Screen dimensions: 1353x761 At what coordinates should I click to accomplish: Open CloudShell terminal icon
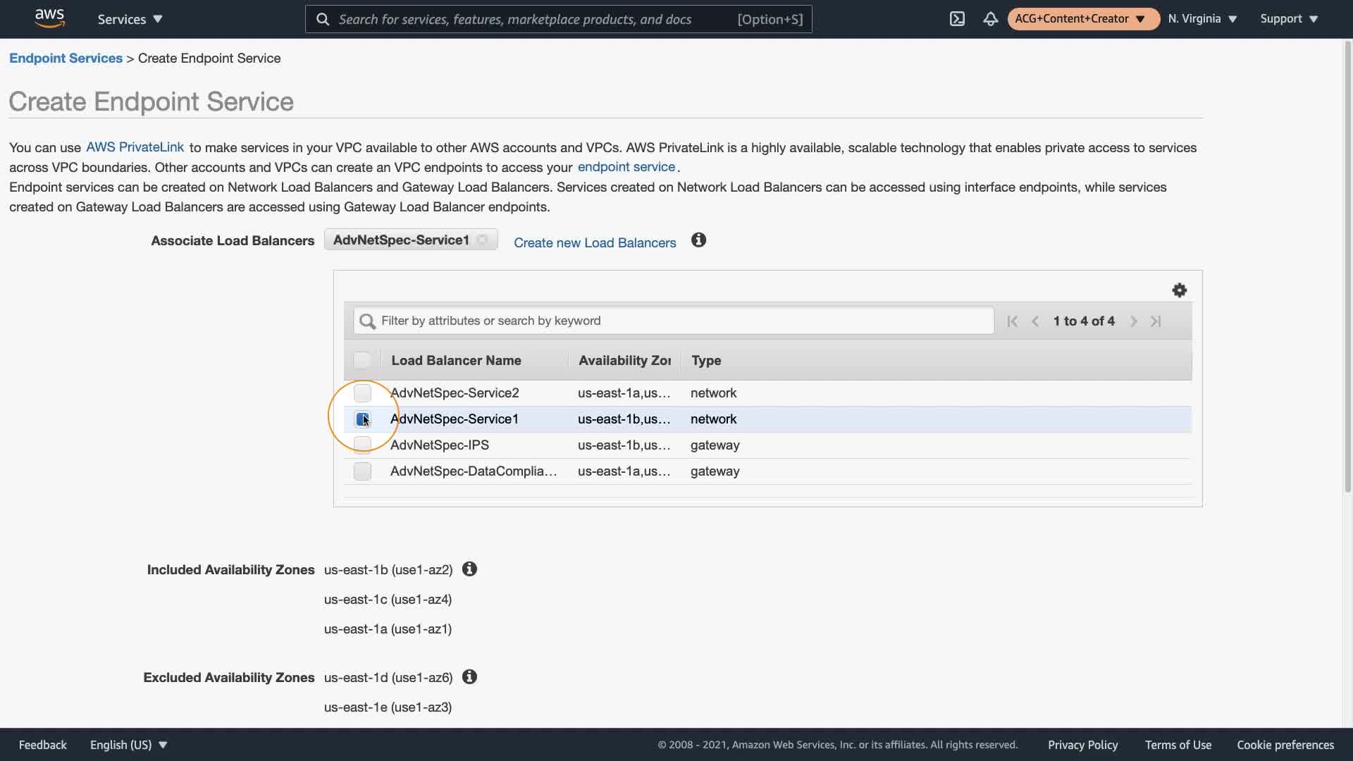pos(957,19)
